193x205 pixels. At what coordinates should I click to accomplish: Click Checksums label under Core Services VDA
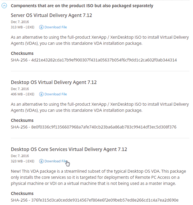point(22,194)
